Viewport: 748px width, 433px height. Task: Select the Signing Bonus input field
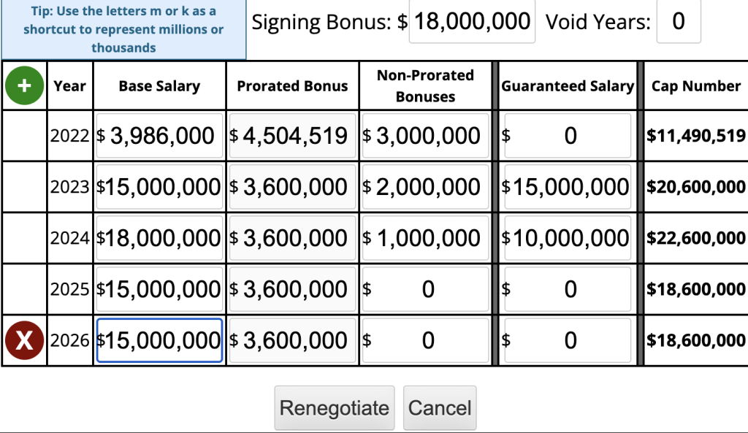click(x=472, y=21)
